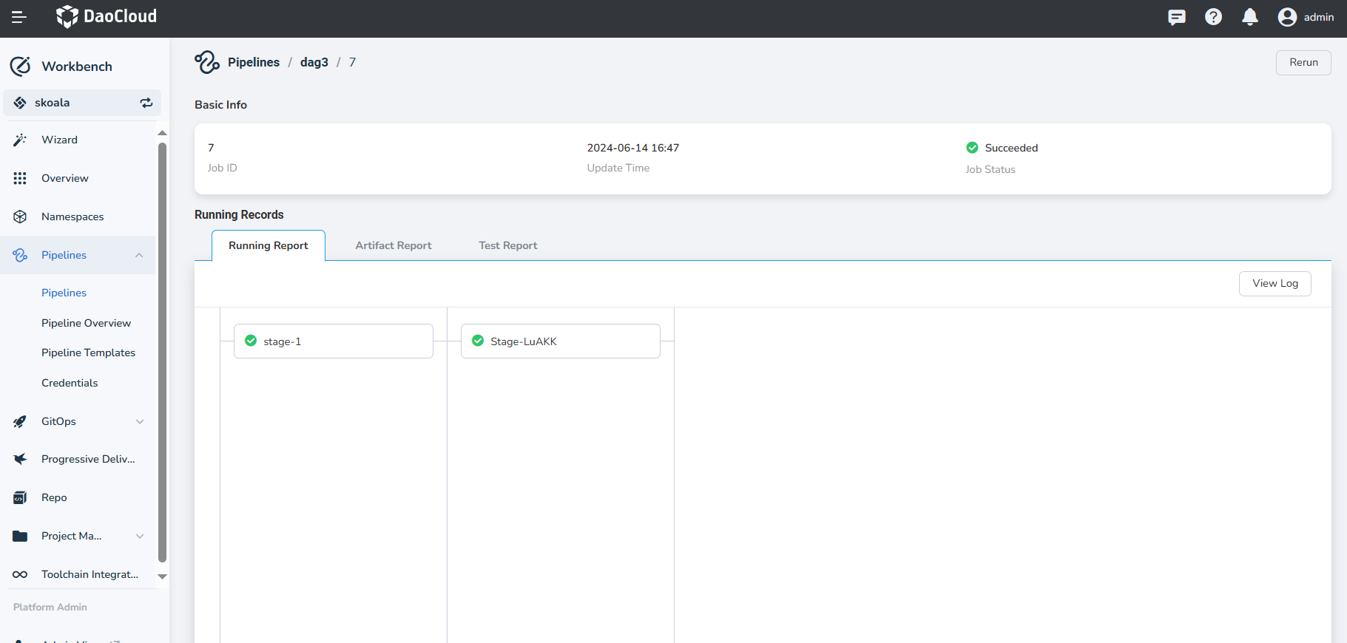
Task: Click the Wizard wand icon
Action: pos(20,140)
